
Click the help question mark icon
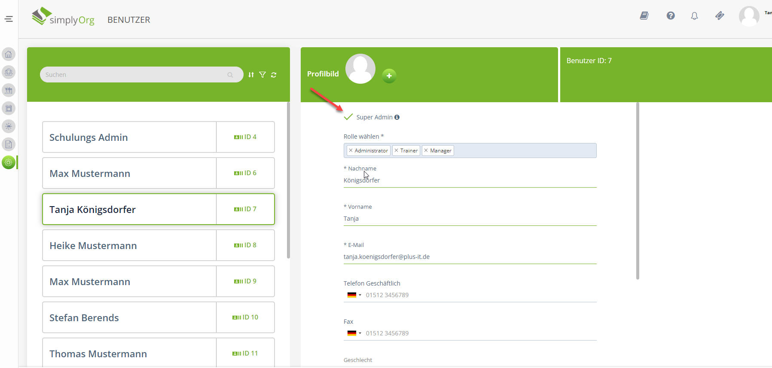coord(670,16)
